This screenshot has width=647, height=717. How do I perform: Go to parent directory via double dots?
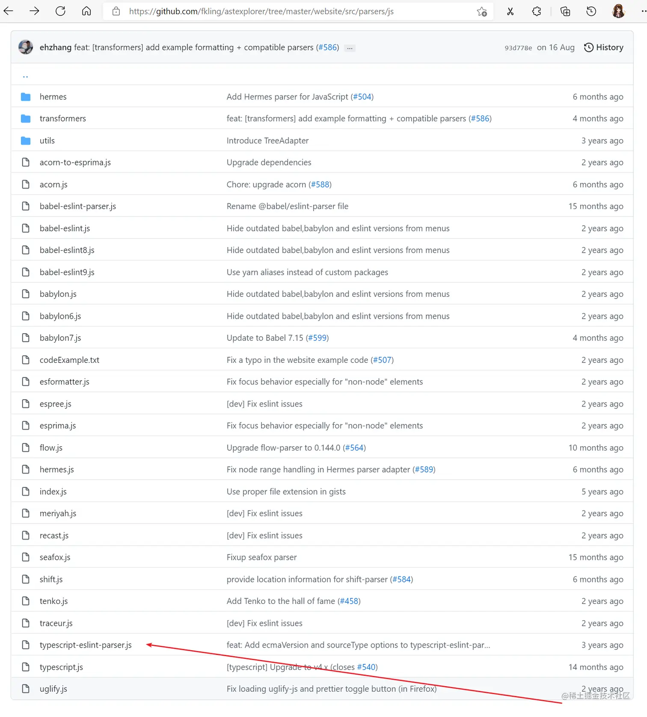pos(25,76)
